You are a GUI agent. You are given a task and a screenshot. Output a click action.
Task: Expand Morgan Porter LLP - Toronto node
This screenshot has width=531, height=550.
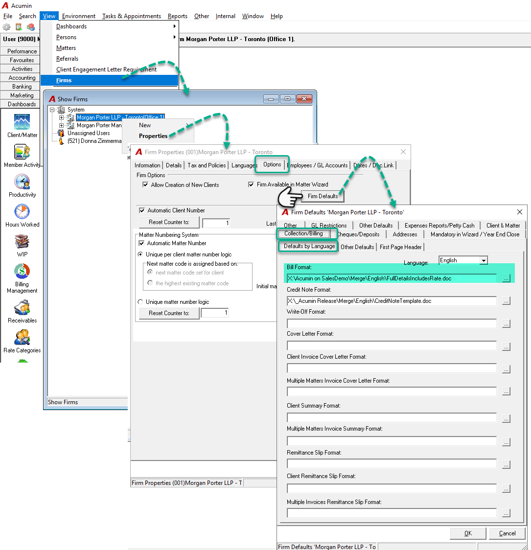[x=61, y=117]
